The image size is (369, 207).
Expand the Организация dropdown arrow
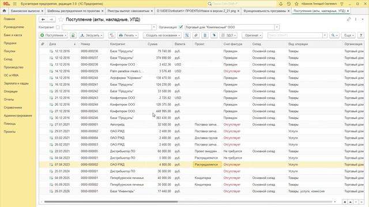tap(277, 27)
